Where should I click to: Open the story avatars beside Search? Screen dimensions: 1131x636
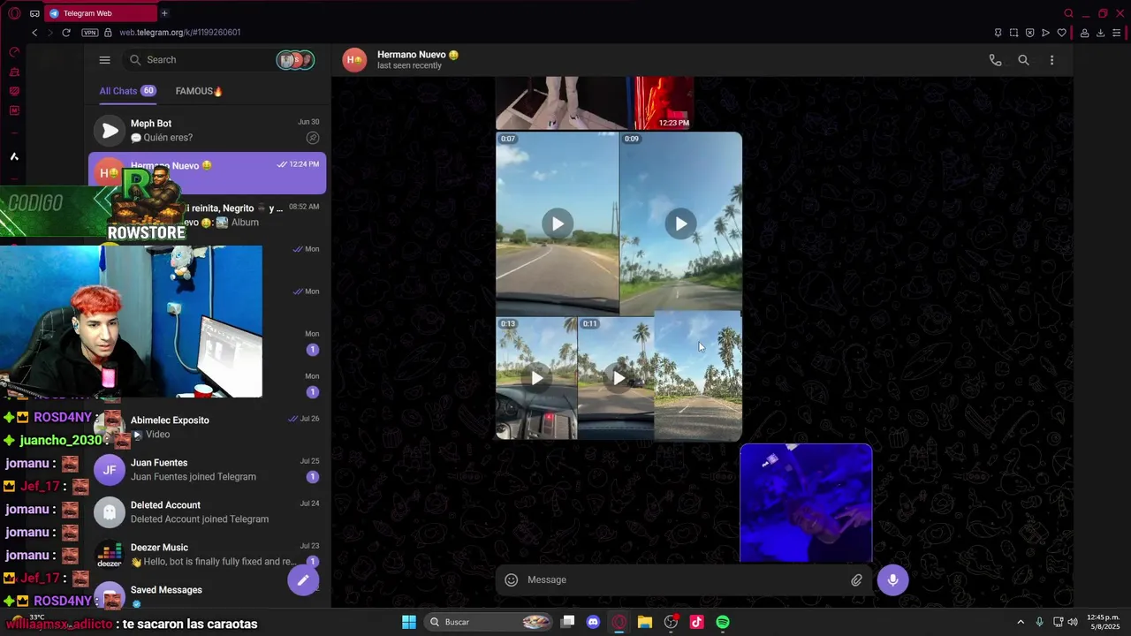(x=295, y=60)
